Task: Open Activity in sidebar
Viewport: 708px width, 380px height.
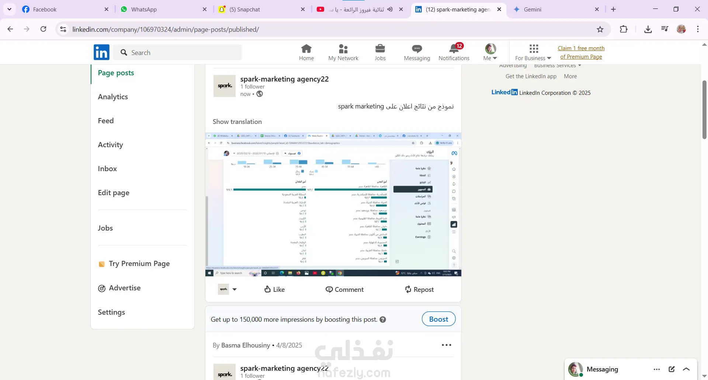Action: coord(110,145)
